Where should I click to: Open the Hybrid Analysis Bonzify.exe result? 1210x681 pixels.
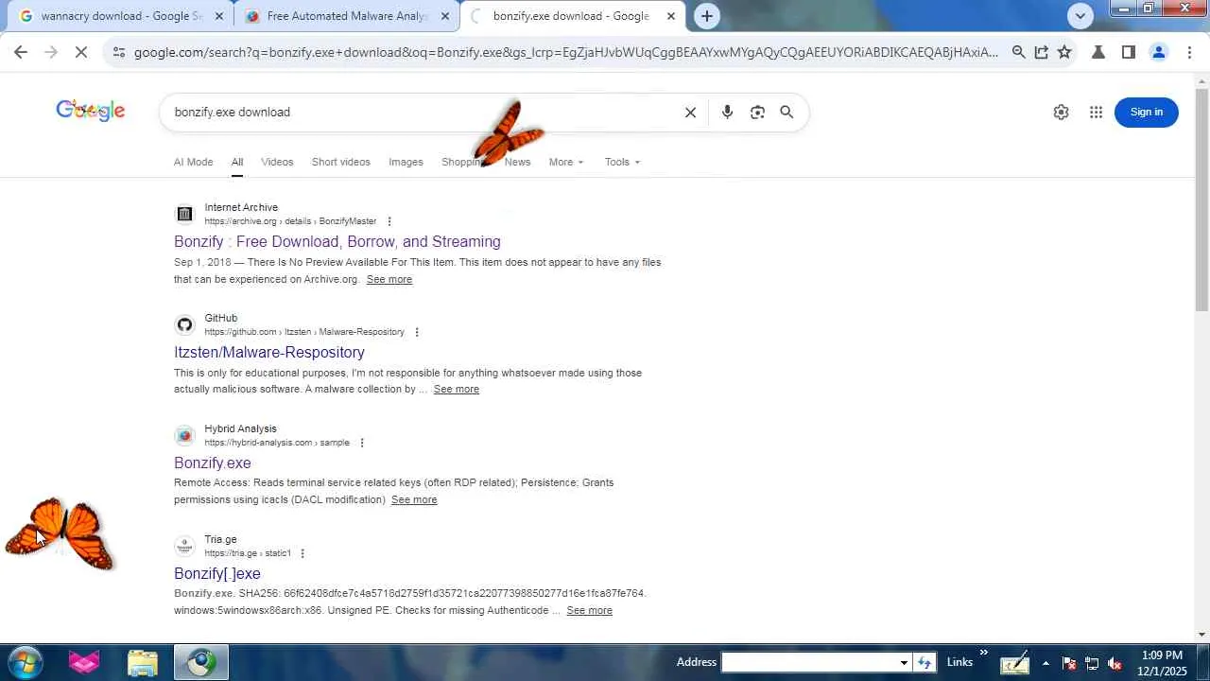[x=213, y=463]
